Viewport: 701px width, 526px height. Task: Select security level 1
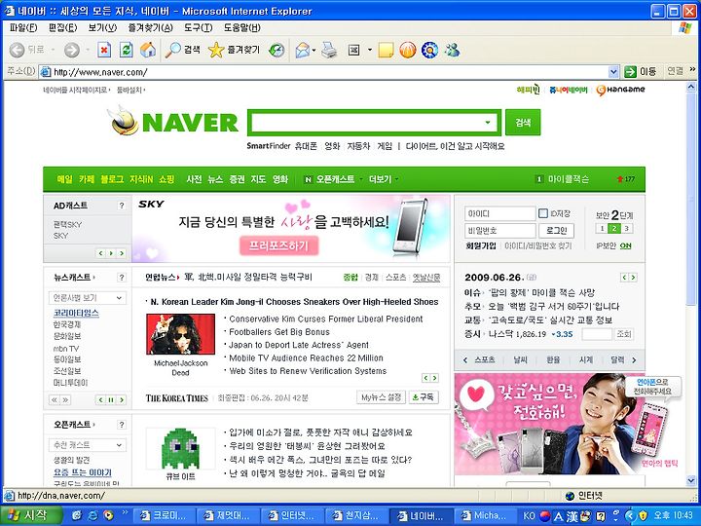coord(602,229)
